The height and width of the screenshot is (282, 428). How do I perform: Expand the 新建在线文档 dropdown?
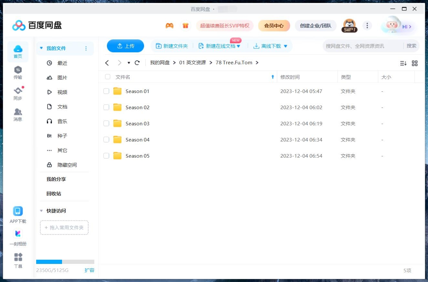point(238,46)
